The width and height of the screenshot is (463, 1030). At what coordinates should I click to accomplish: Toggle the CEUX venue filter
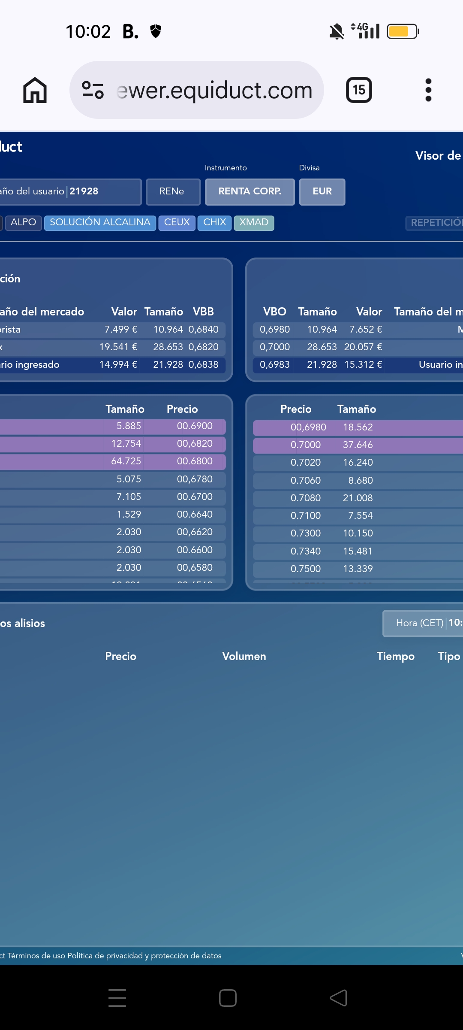coord(177,223)
